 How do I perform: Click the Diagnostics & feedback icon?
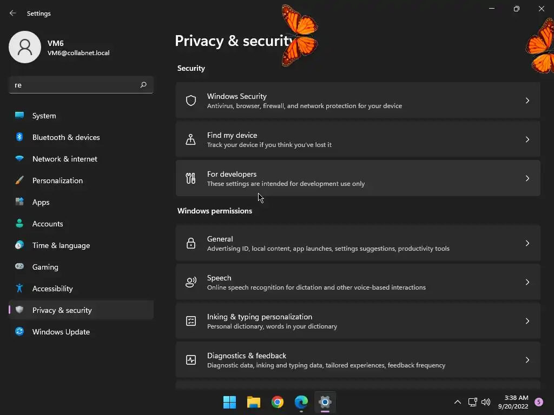190,360
